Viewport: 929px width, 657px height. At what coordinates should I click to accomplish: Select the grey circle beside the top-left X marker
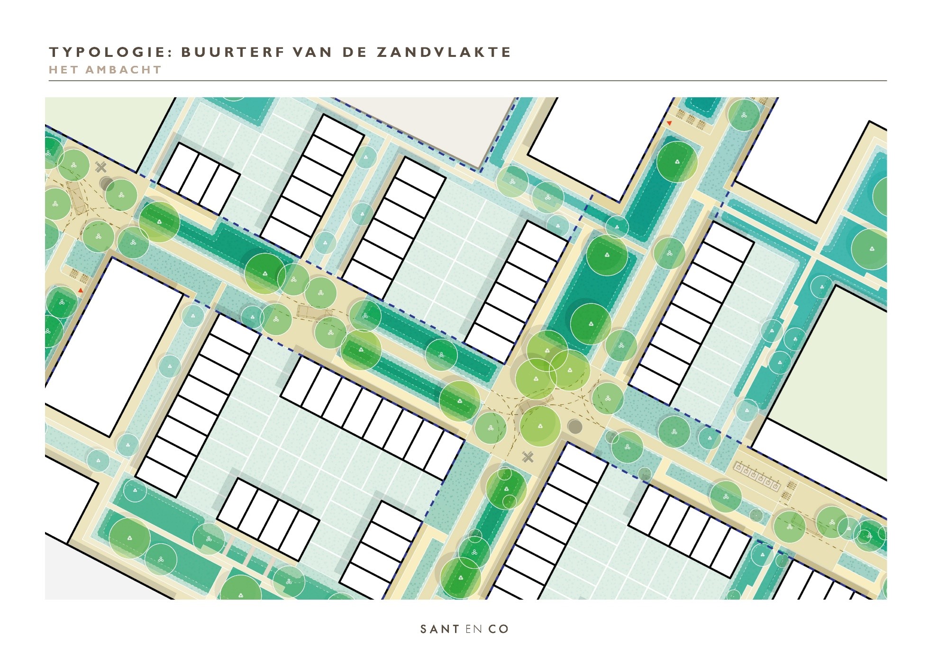click(x=107, y=183)
